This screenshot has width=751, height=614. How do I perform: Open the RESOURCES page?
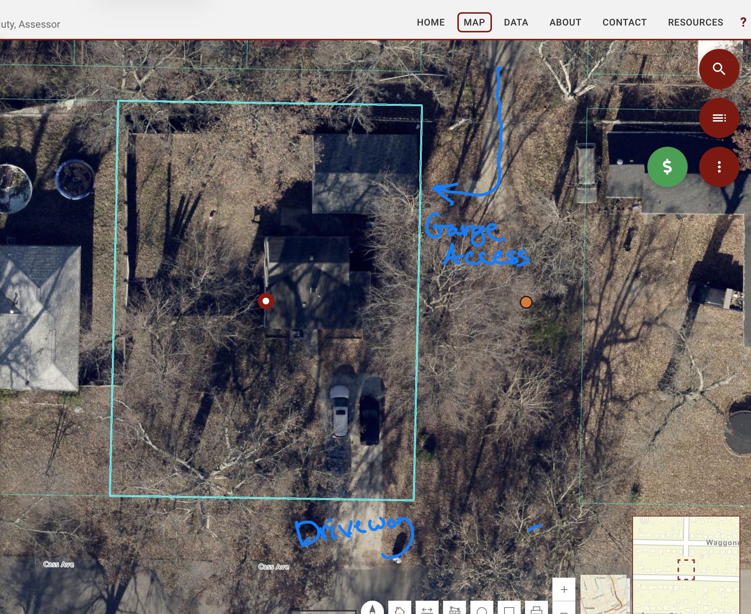[695, 22]
